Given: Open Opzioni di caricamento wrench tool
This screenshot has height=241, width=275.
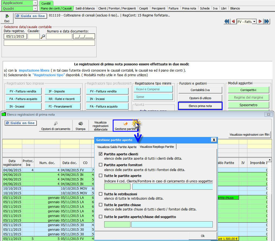Looking at the screenshot, I should tap(56, 126).
